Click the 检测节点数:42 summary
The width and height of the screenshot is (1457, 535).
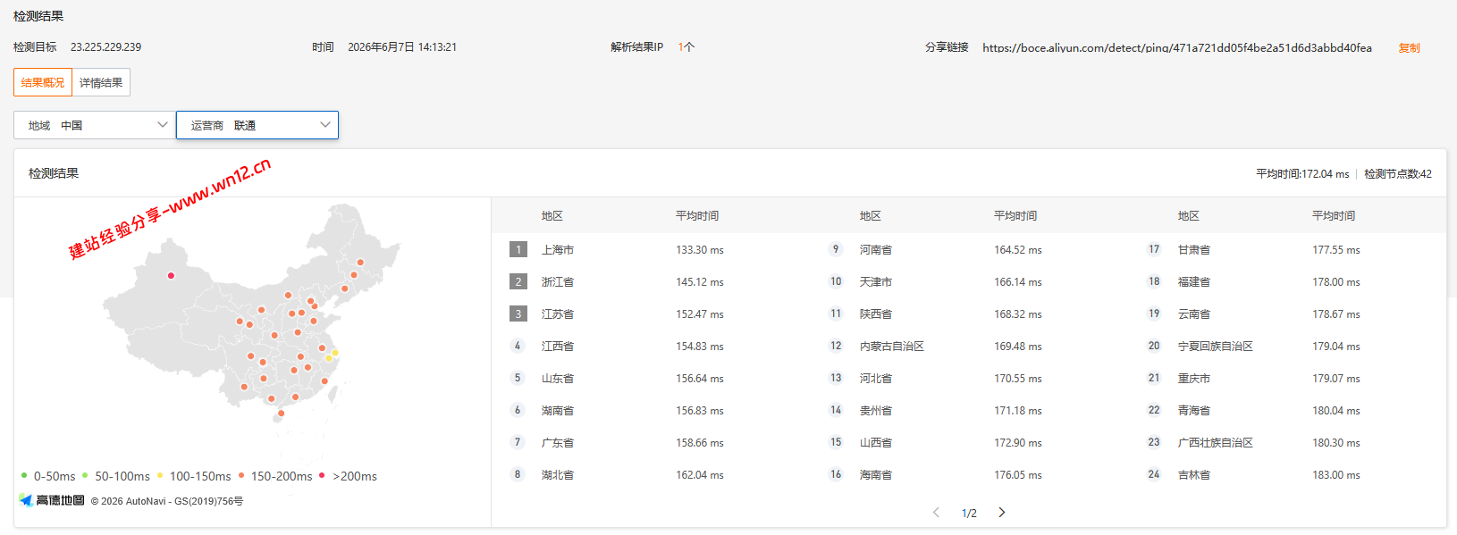point(1398,174)
